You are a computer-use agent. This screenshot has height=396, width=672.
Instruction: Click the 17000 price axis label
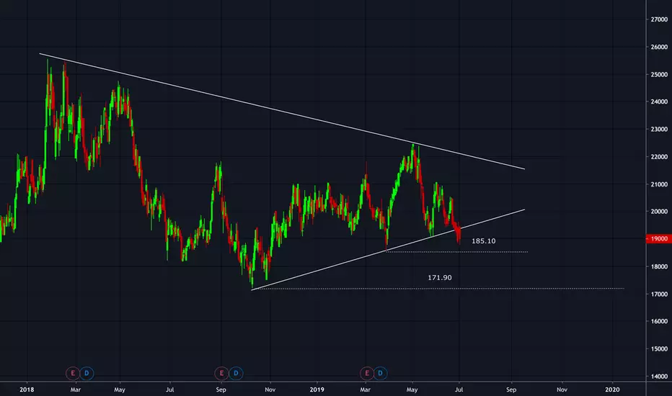click(659, 294)
